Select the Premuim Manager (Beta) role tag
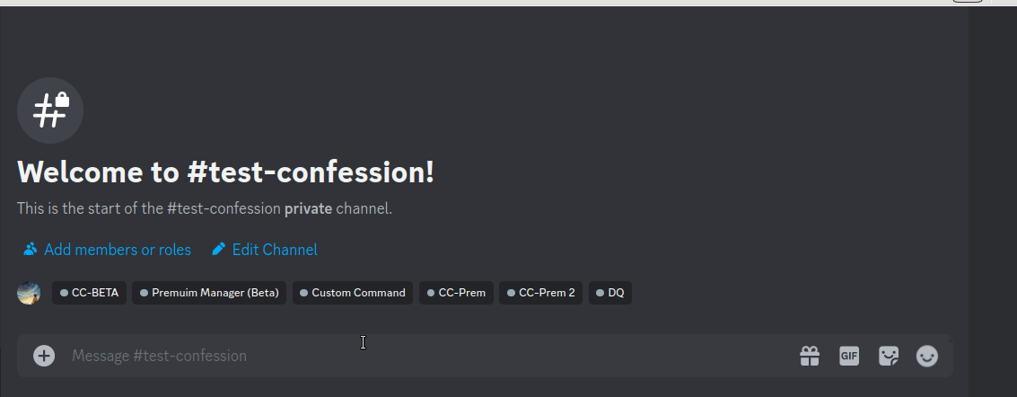 (209, 293)
